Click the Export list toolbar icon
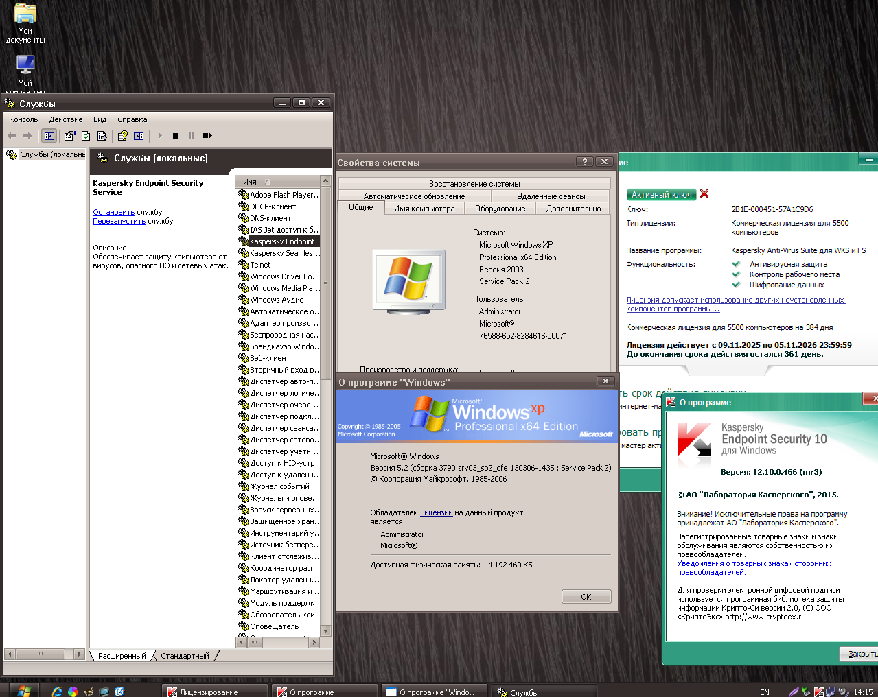Screen dimensions: 878x697 point(102,136)
